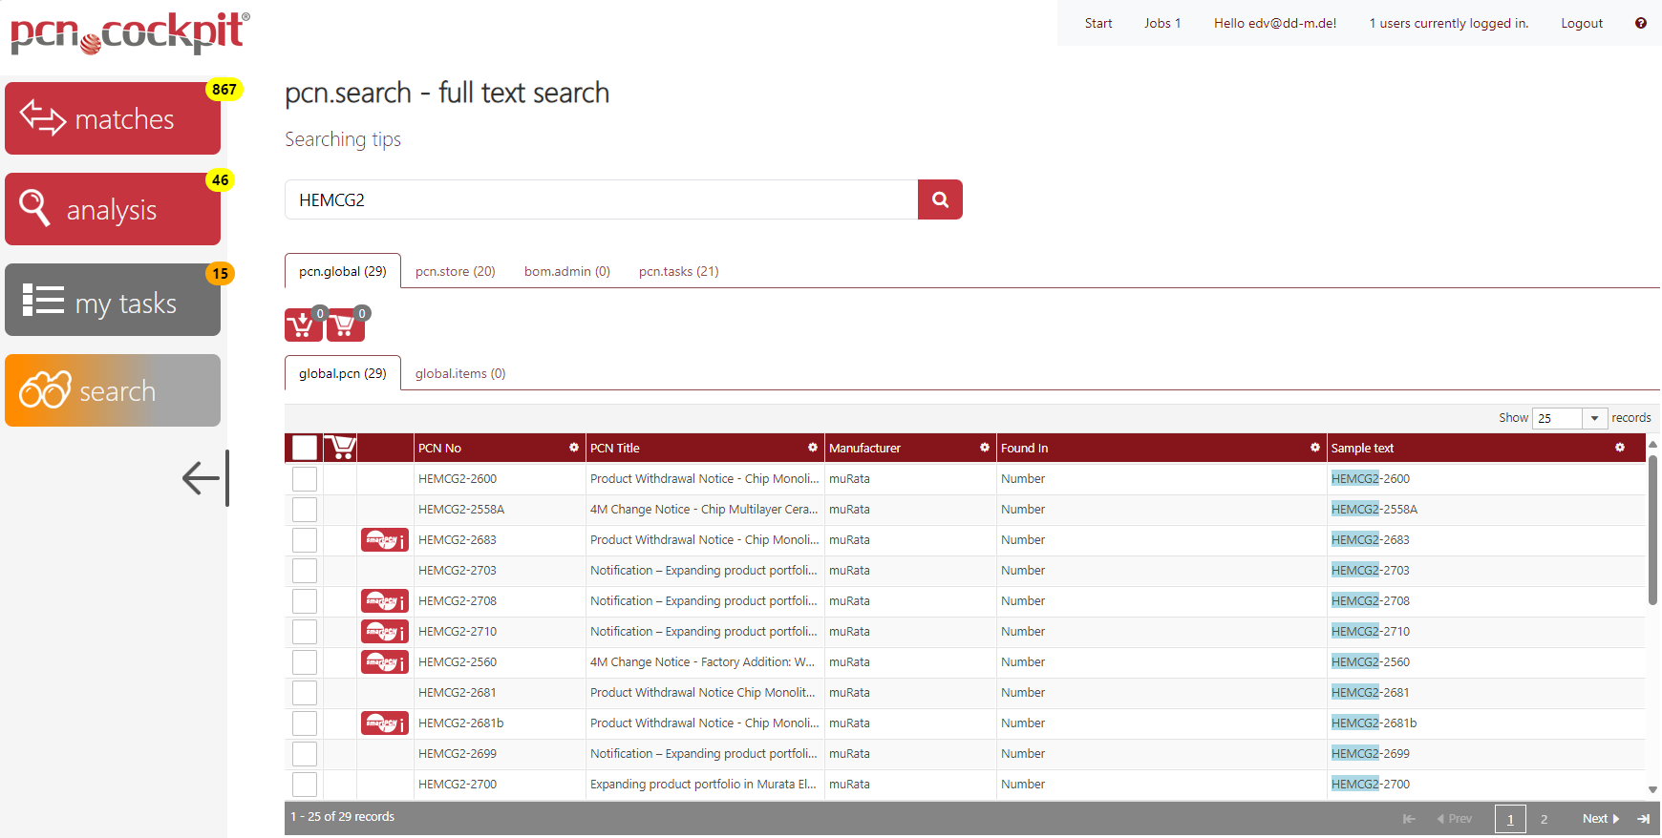Open smartPCN info icon for HEMCG2-2683
This screenshot has height=838, width=1662.
point(385,540)
